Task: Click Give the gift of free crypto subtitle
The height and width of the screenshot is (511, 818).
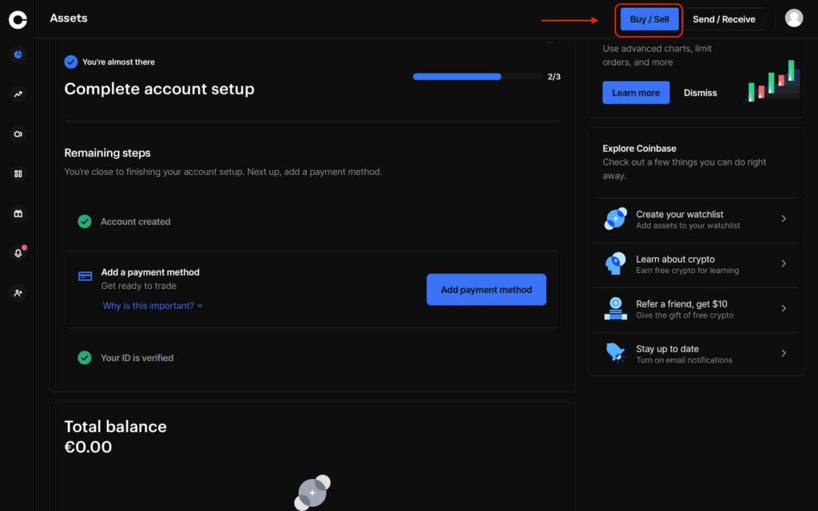Action: coord(685,315)
